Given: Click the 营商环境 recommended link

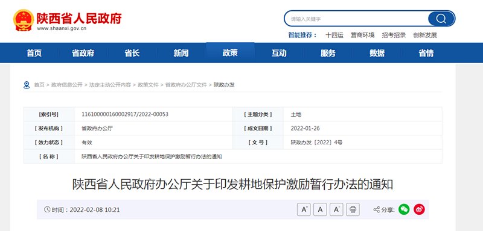Looking at the screenshot, I should [363, 35].
